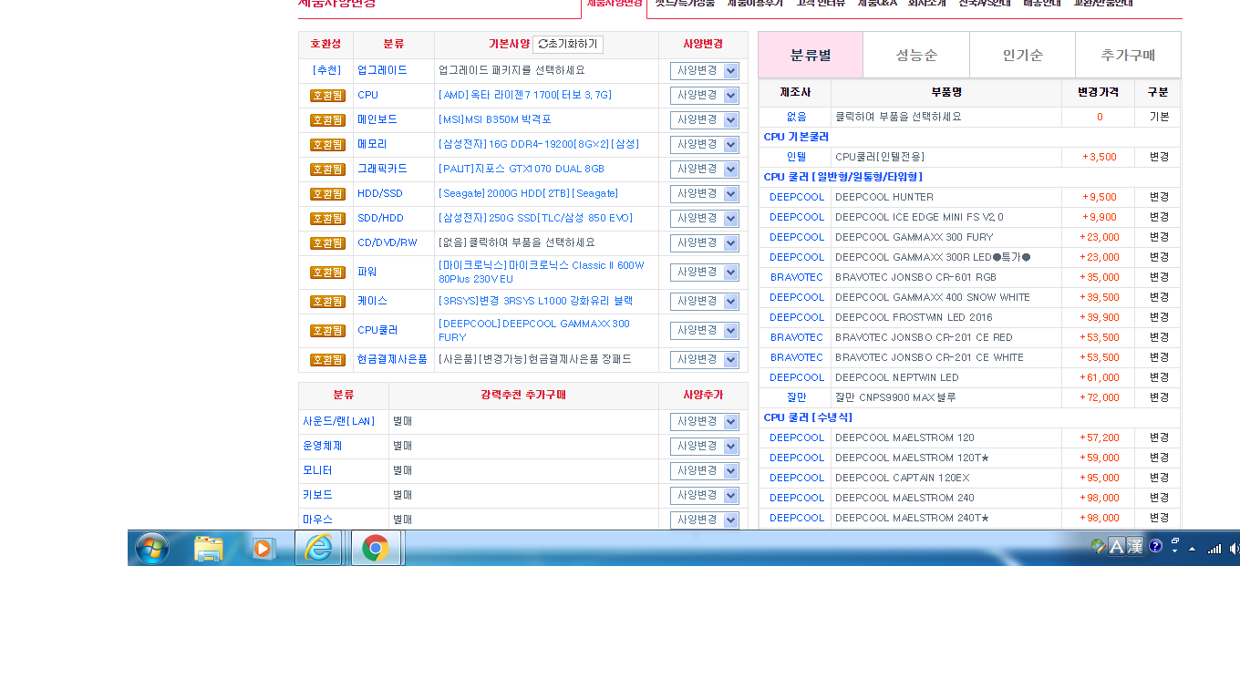Switch to the 인기순 tab
Viewport: 1240px width, 700px height.
click(x=1022, y=55)
